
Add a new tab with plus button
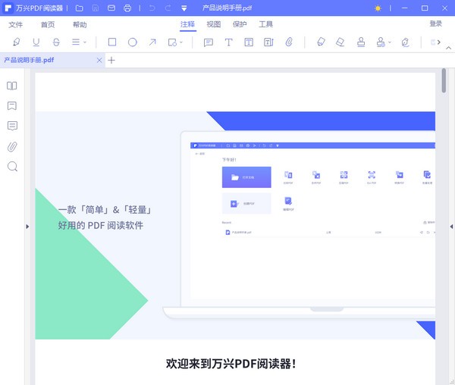[x=111, y=61]
